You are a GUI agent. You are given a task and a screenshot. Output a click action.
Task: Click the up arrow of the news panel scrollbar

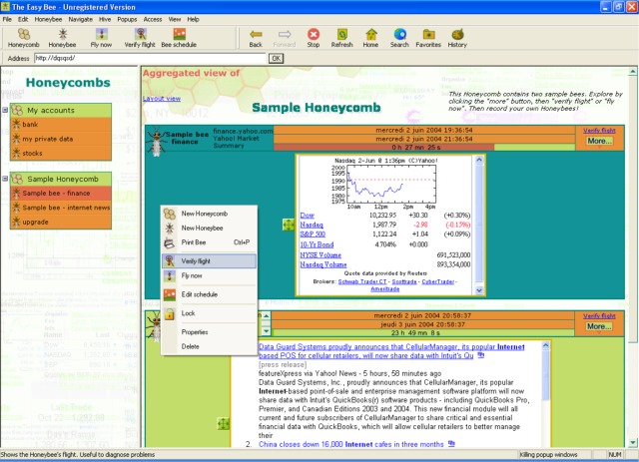click(546, 346)
